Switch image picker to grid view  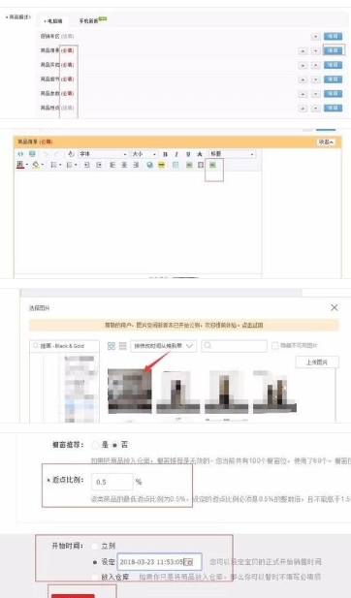pos(112,346)
